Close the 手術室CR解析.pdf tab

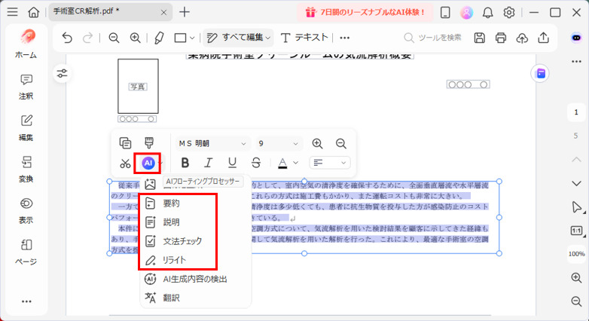tap(163, 12)
